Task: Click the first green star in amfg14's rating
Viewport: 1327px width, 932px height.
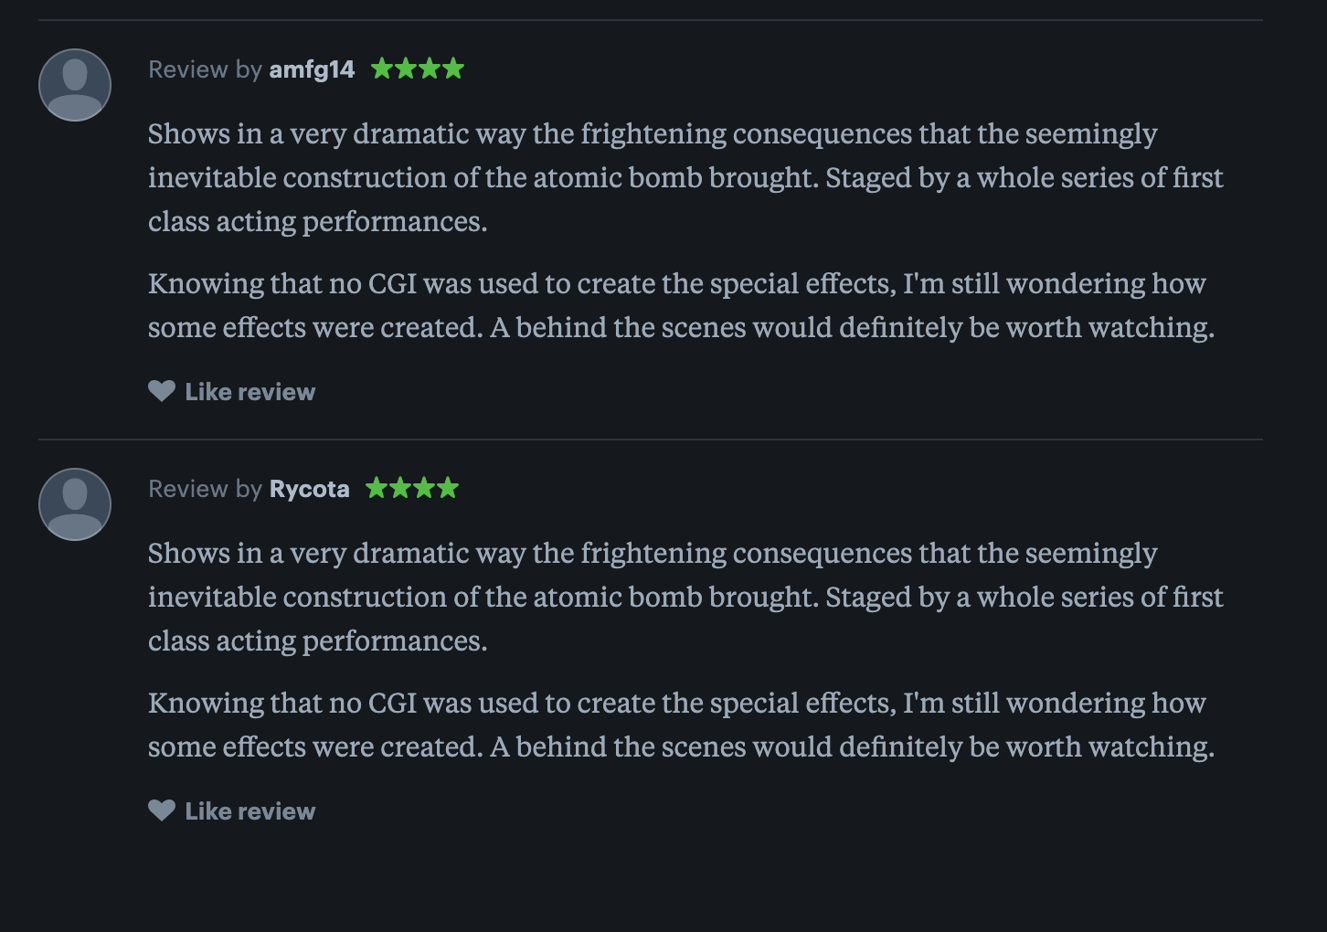Action: [381, 68]
